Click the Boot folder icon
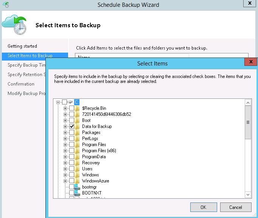 (77, 120)
